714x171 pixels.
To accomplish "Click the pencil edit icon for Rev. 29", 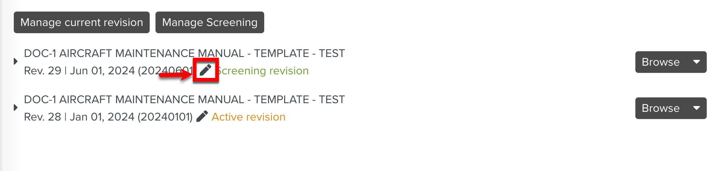I will [x=206, y=70].
